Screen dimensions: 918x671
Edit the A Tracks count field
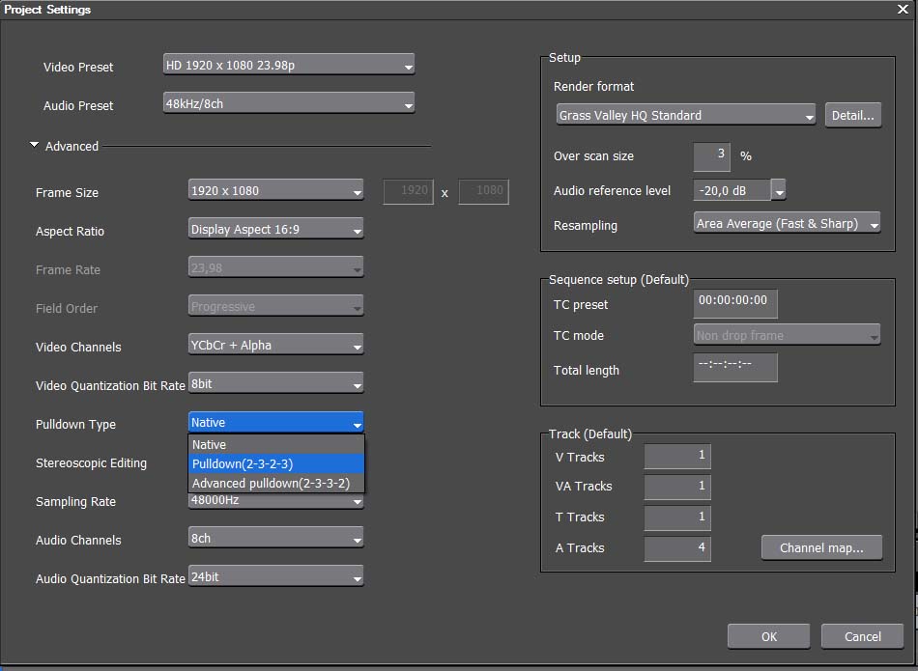point(677,548)
